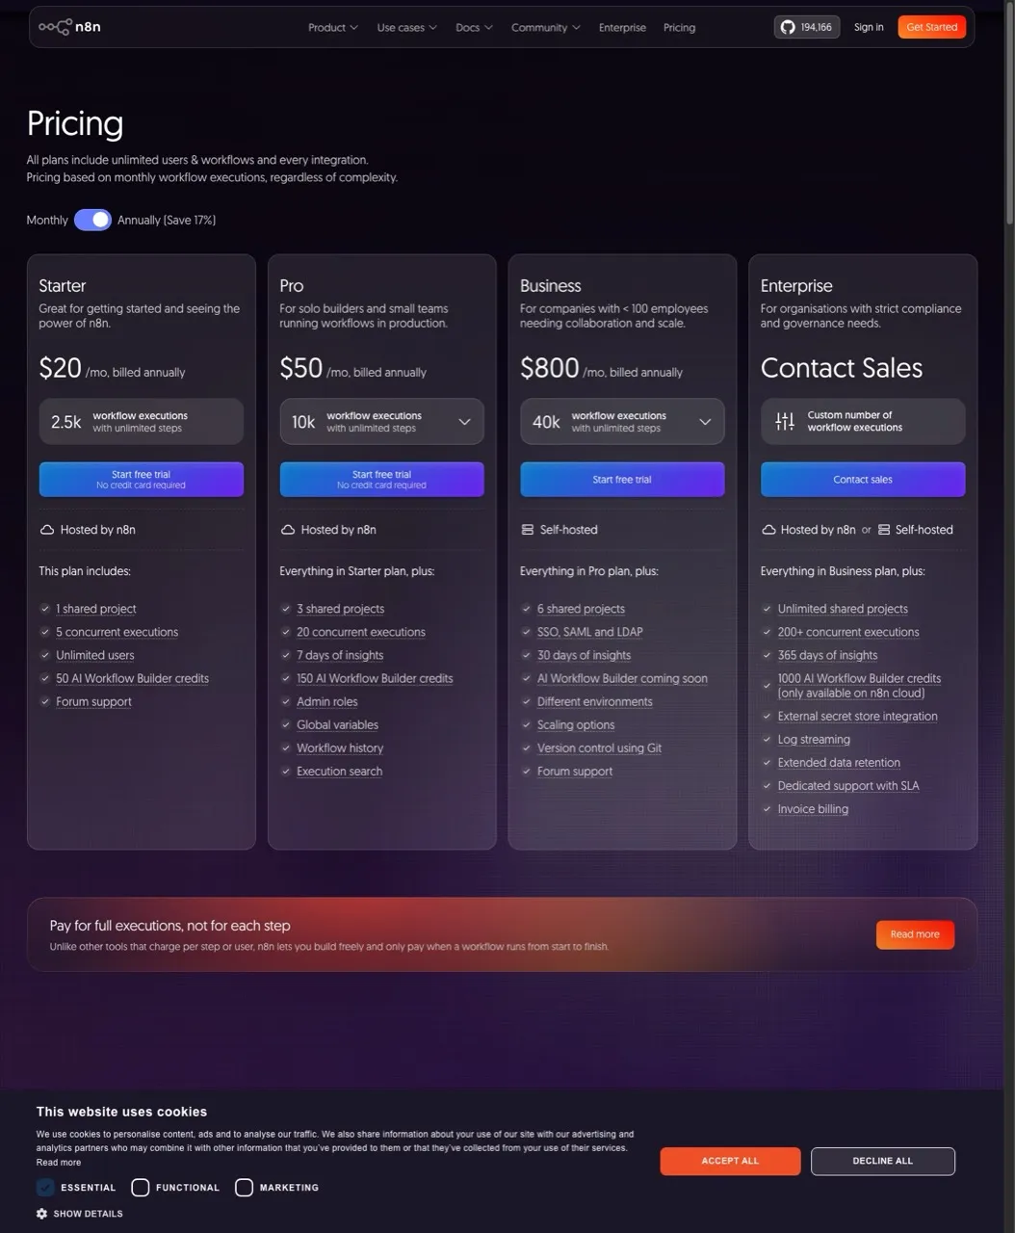Click the Dedicated support with SLA feature

(x=848, y=786)
